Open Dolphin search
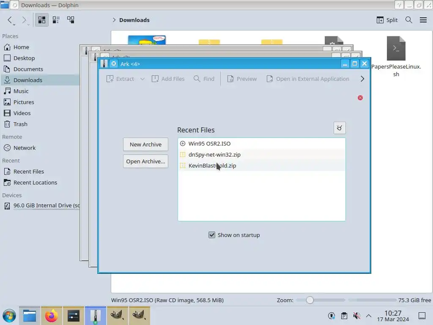Viewport: 433px width, 325px height. coord(409,20)
